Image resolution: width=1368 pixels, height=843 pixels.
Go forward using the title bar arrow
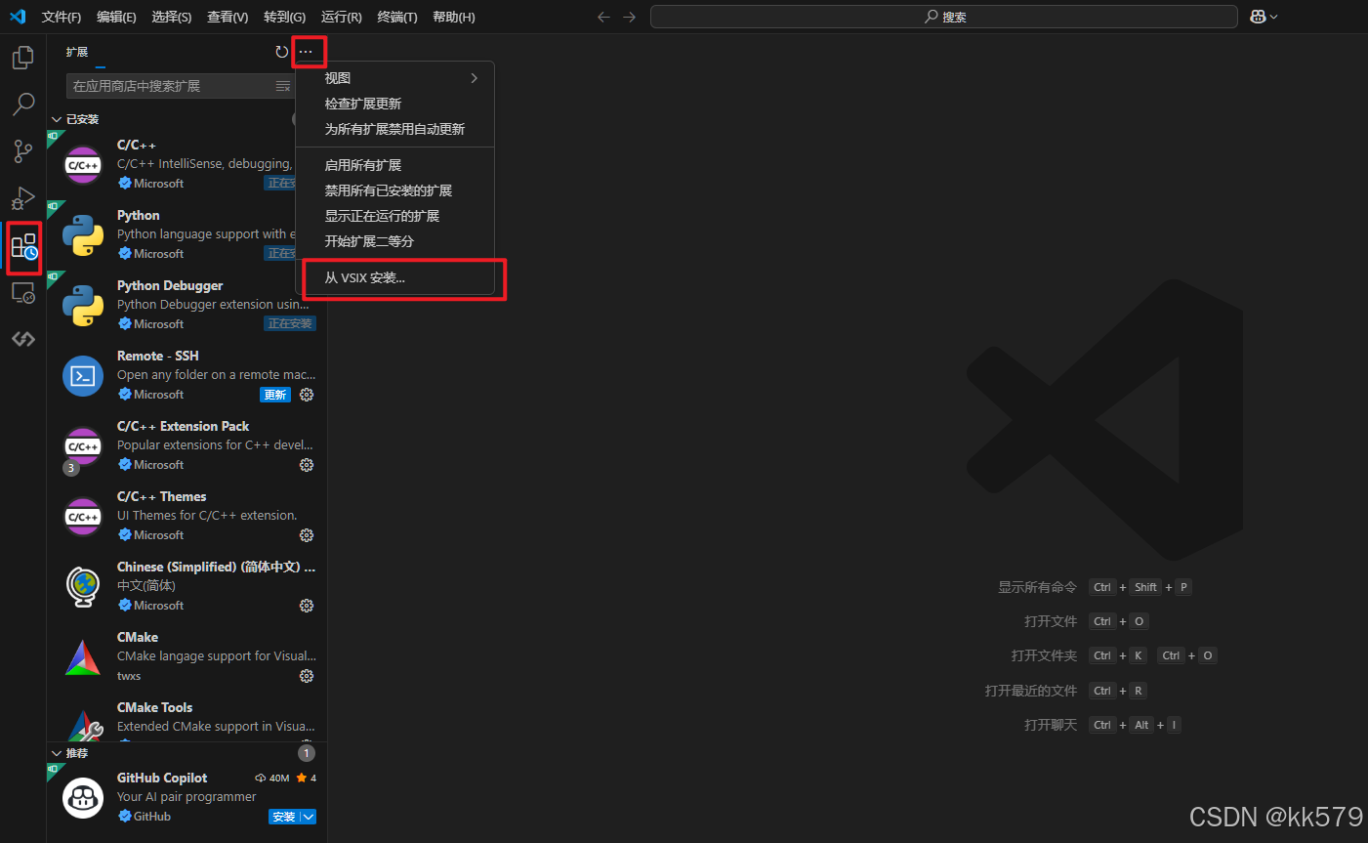629,17
